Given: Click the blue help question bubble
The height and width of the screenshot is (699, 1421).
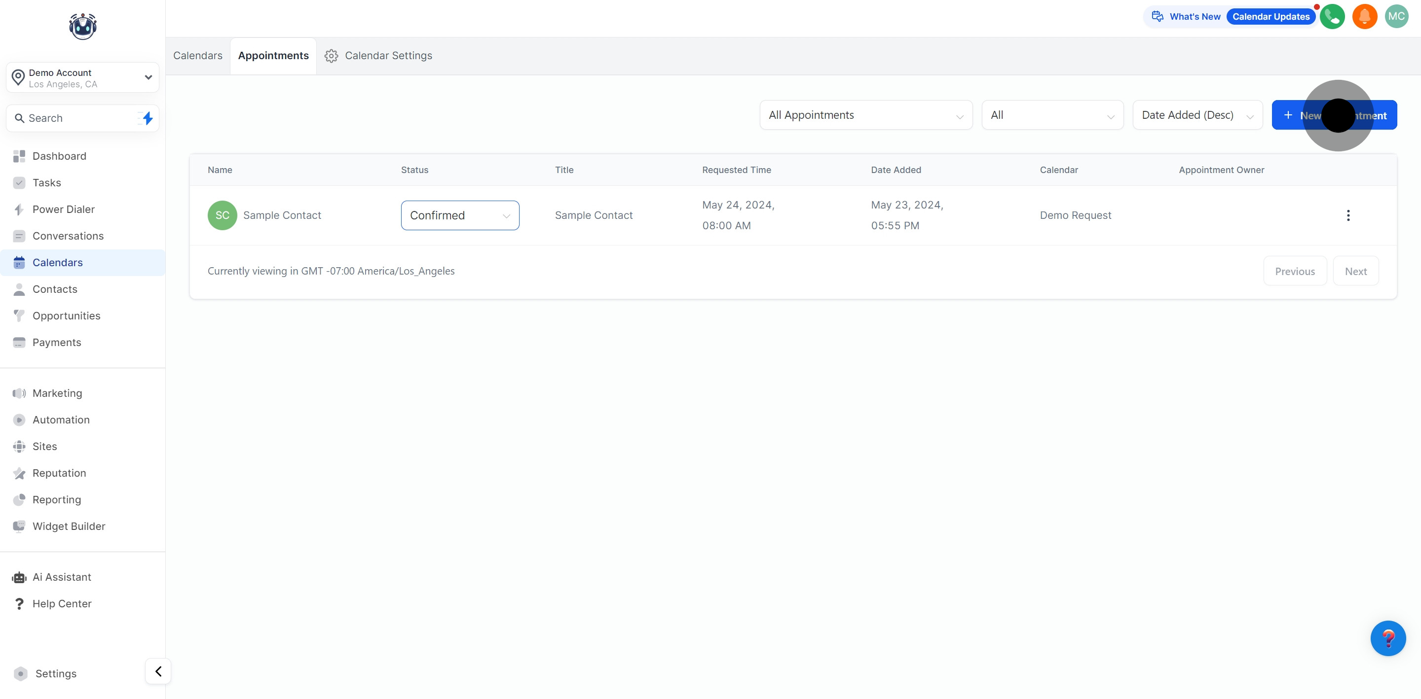Looking at the screenshot, I should click(1387, 638).
